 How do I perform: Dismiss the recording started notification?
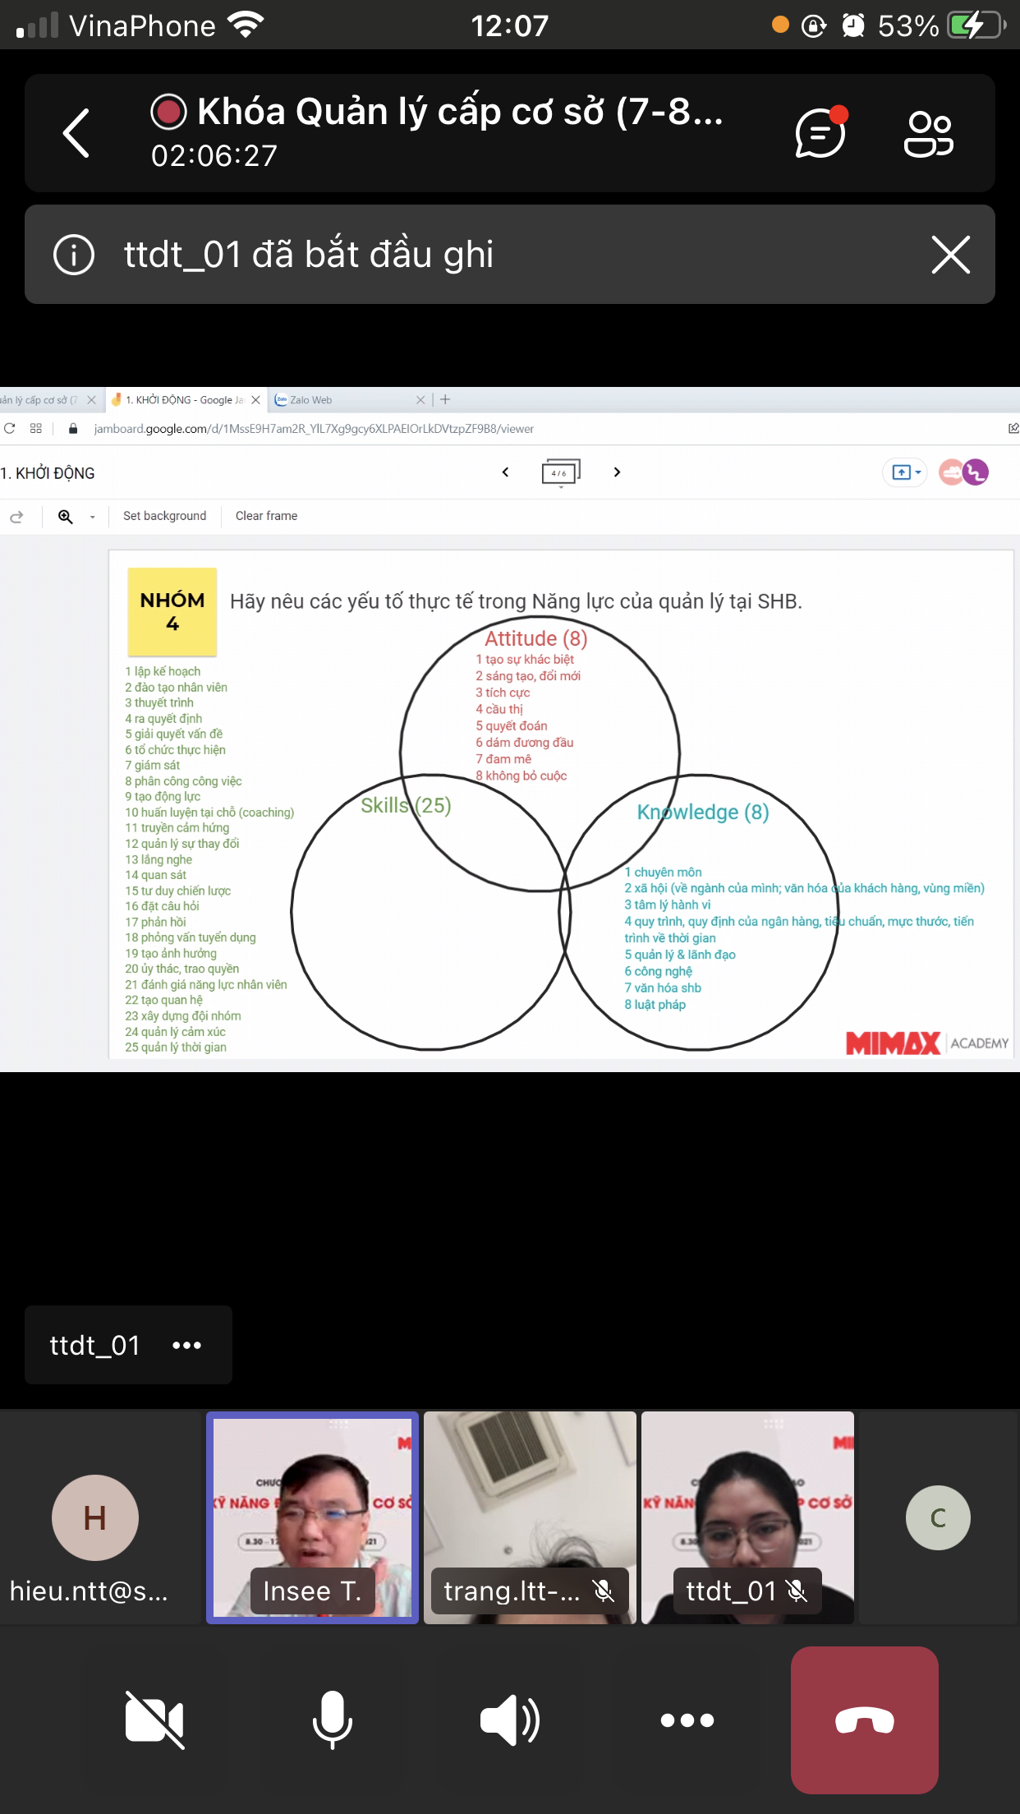(951, 255)
